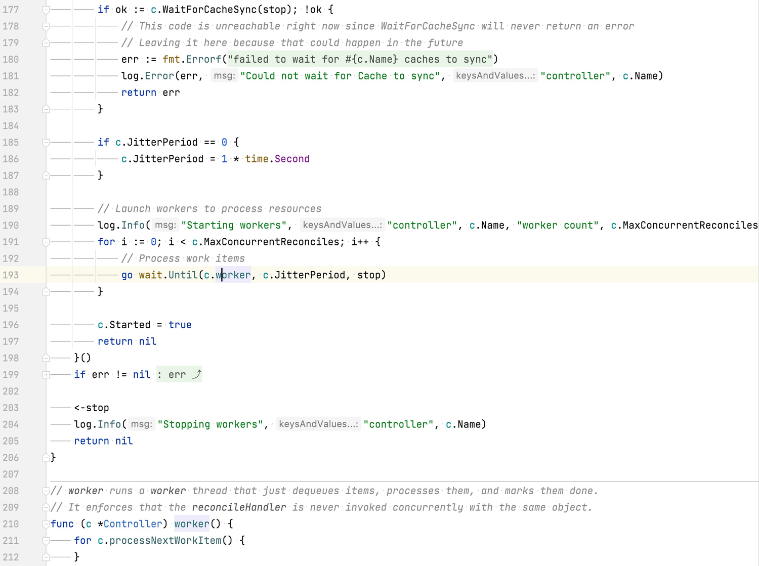Click 'return nil' on line 205
The image size is (759, 566).
[x=103, y=441]
